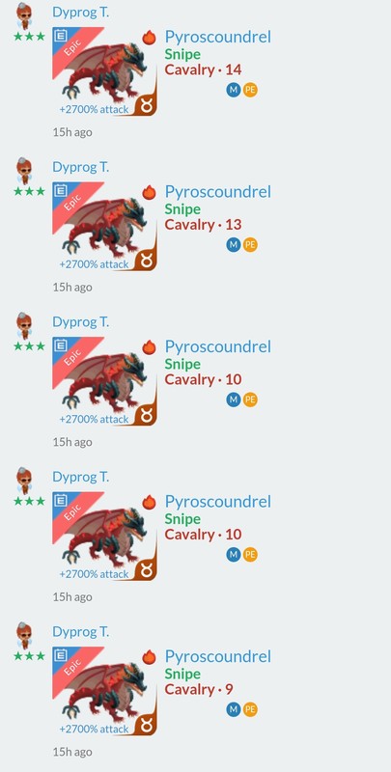Select dragon thumbnail of Cavalry 14 entry

[x=105, y=71]
